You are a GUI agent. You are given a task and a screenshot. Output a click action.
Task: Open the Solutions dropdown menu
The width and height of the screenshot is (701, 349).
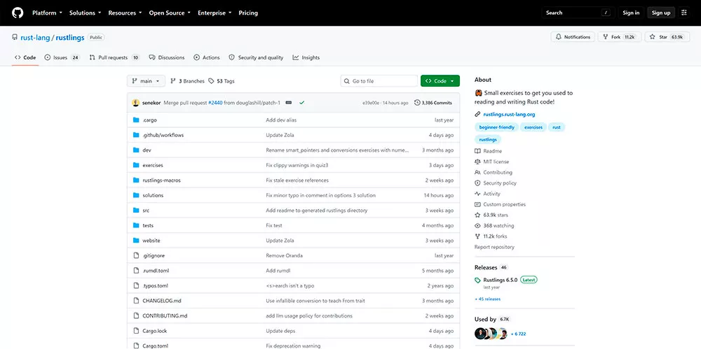[x=85, y=13]
